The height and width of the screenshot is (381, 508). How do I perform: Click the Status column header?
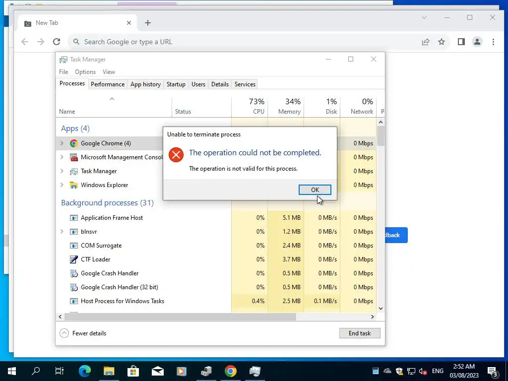point(201,107)
